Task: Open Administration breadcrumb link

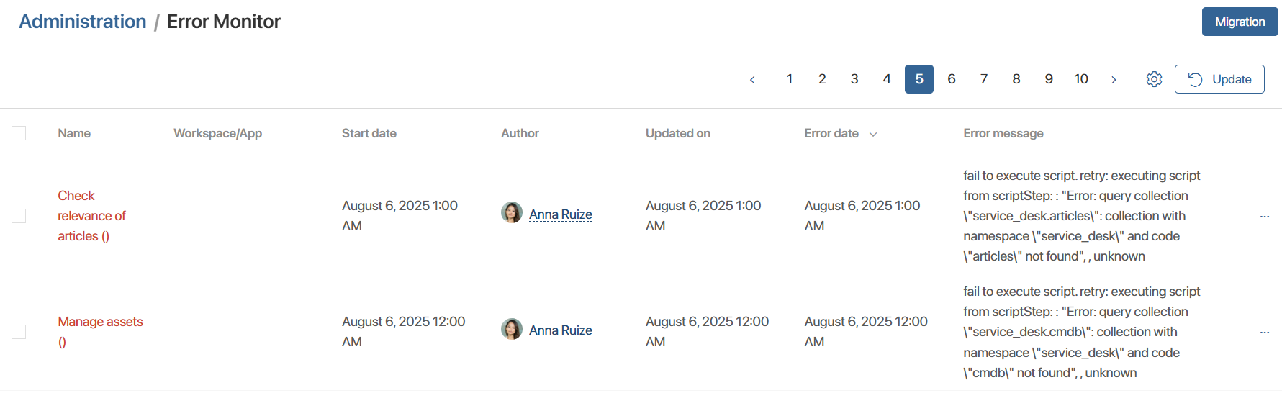Action: (x=83, y=22)
